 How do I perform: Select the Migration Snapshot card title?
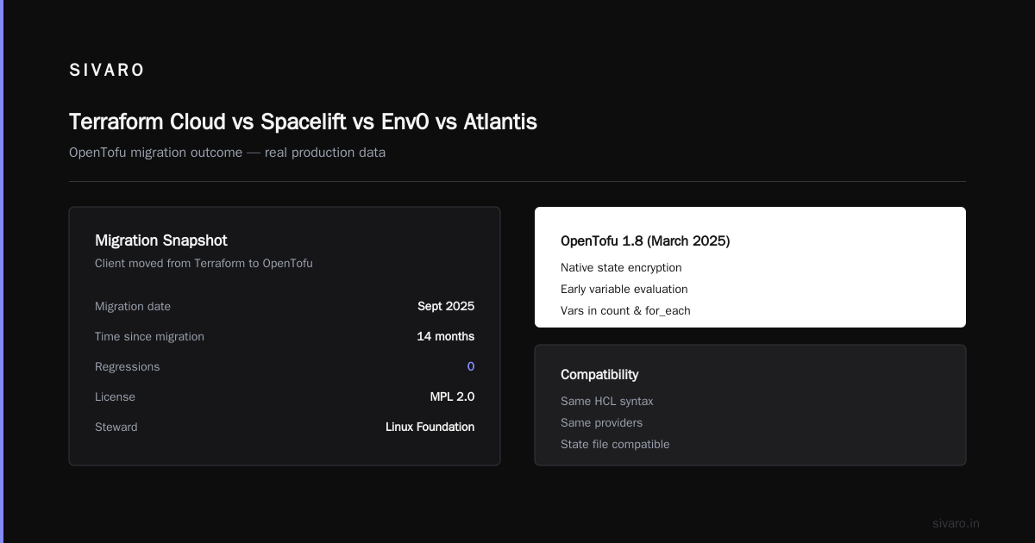coord(161,240)
